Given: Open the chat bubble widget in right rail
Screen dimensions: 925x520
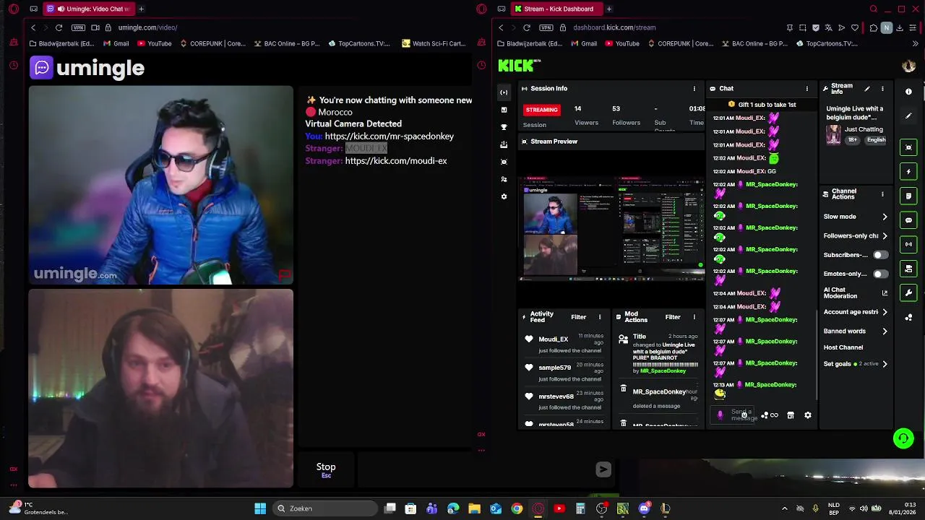Looking at the screenshot, I should tap(908, 220).
